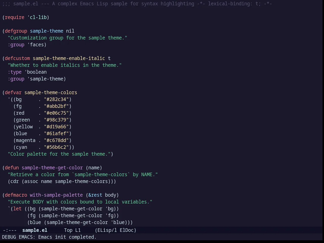Screen dimensions: 324x243
Task: Click the yellow key in the color alist
Action: pos(24,127)
